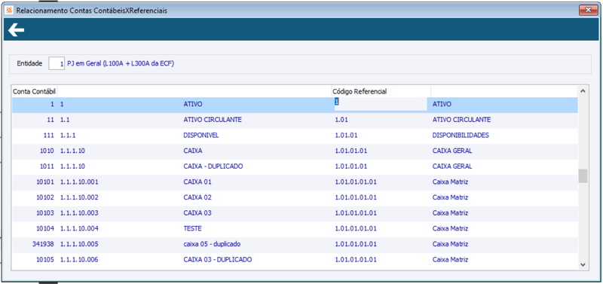
Task: Select the 'CAIXA 03 - DUPLICADO' row
Action: point(295,260)
